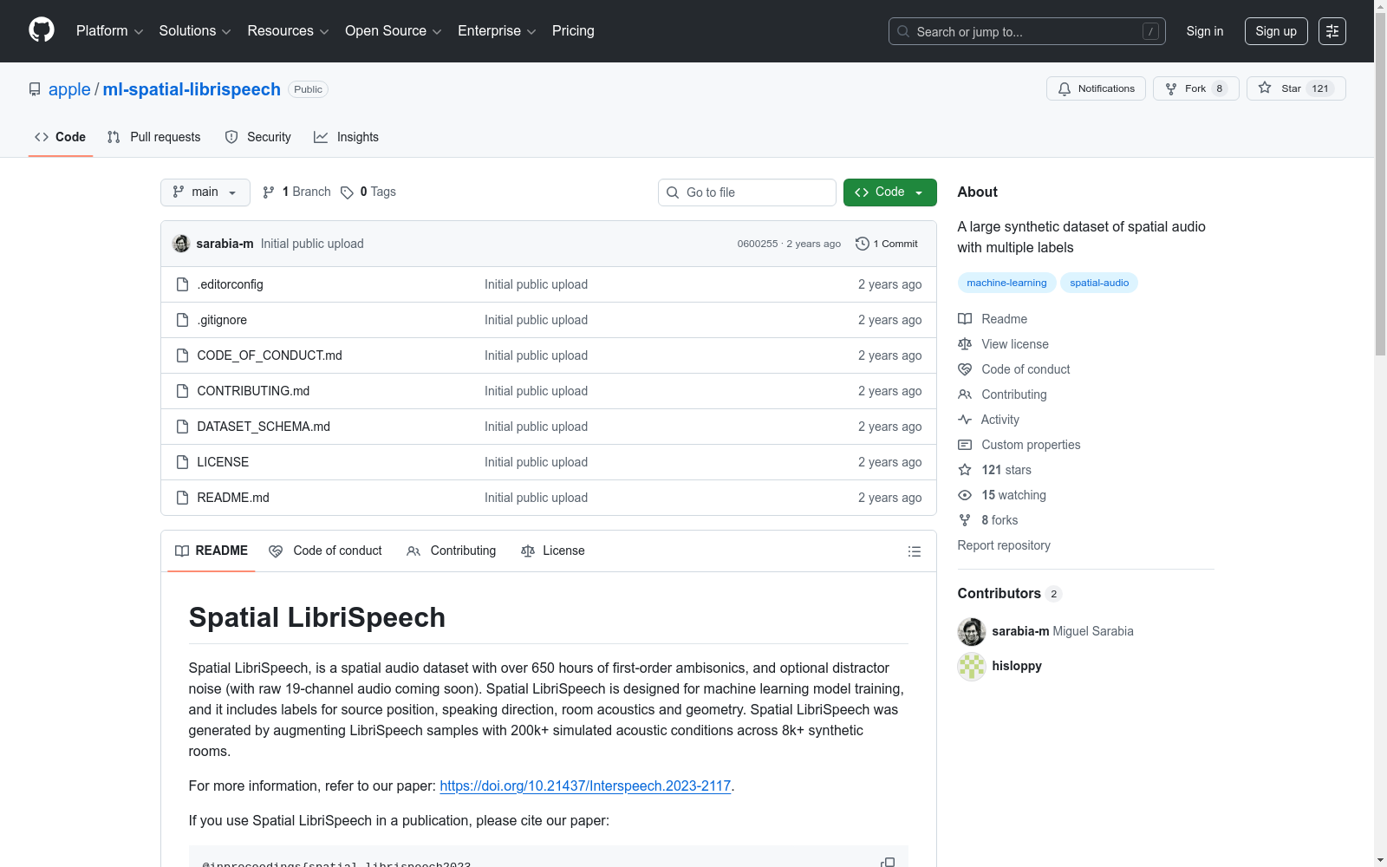Open the GitHub home logo

point(42,30)
